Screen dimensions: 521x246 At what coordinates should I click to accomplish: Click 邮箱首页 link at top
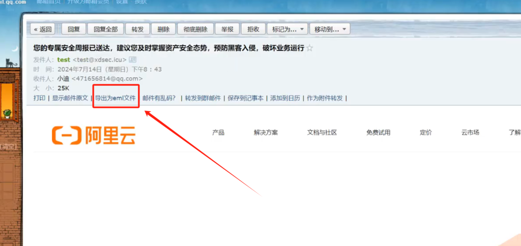48,2
